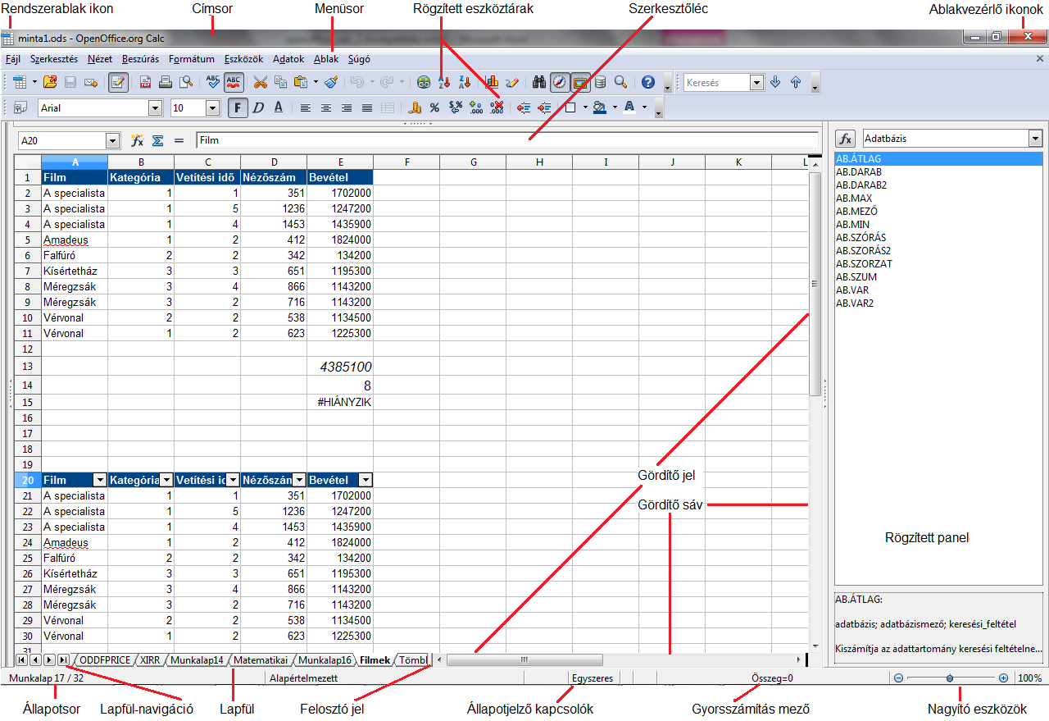The height and width of the screenshot is (721, 1049).
Task: Click the vertical scrollbar thumb
Action: tap(815, 284)
